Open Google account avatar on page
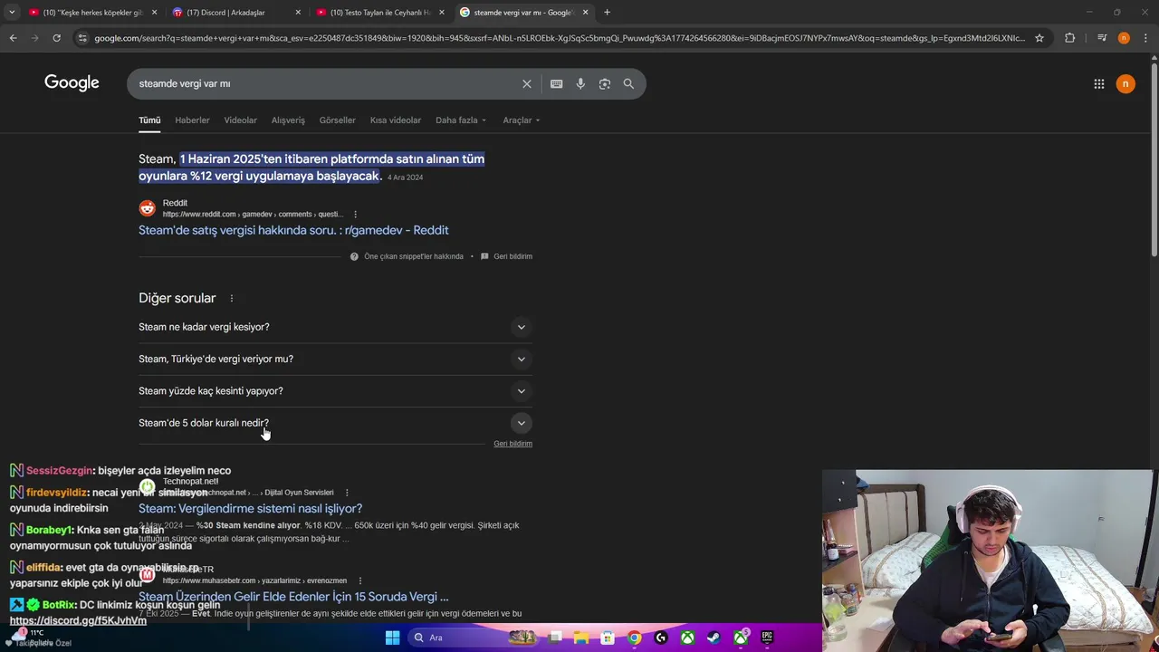Image resolution: width=1159 pixels, height=652 pixels. click(x=1125, y=83)
